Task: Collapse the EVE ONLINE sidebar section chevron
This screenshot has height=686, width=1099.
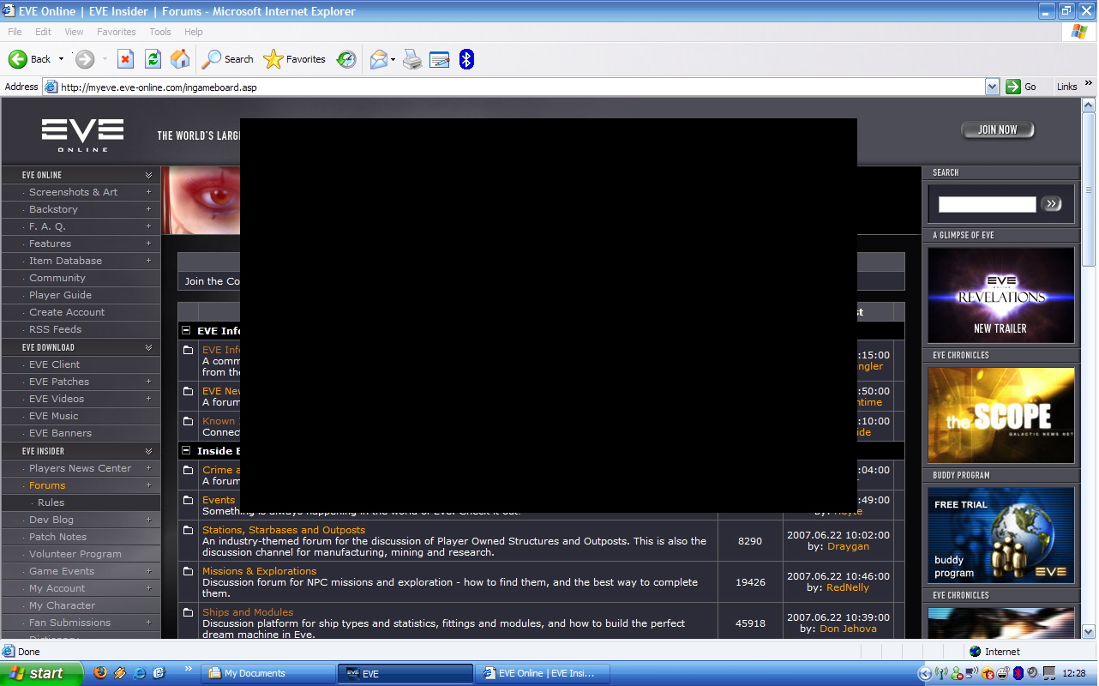Action: coord(148,175)
